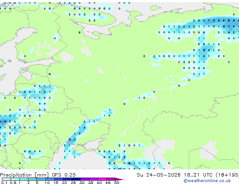Click the legend label "45"
Screen dimensions: 239x184
108,182
